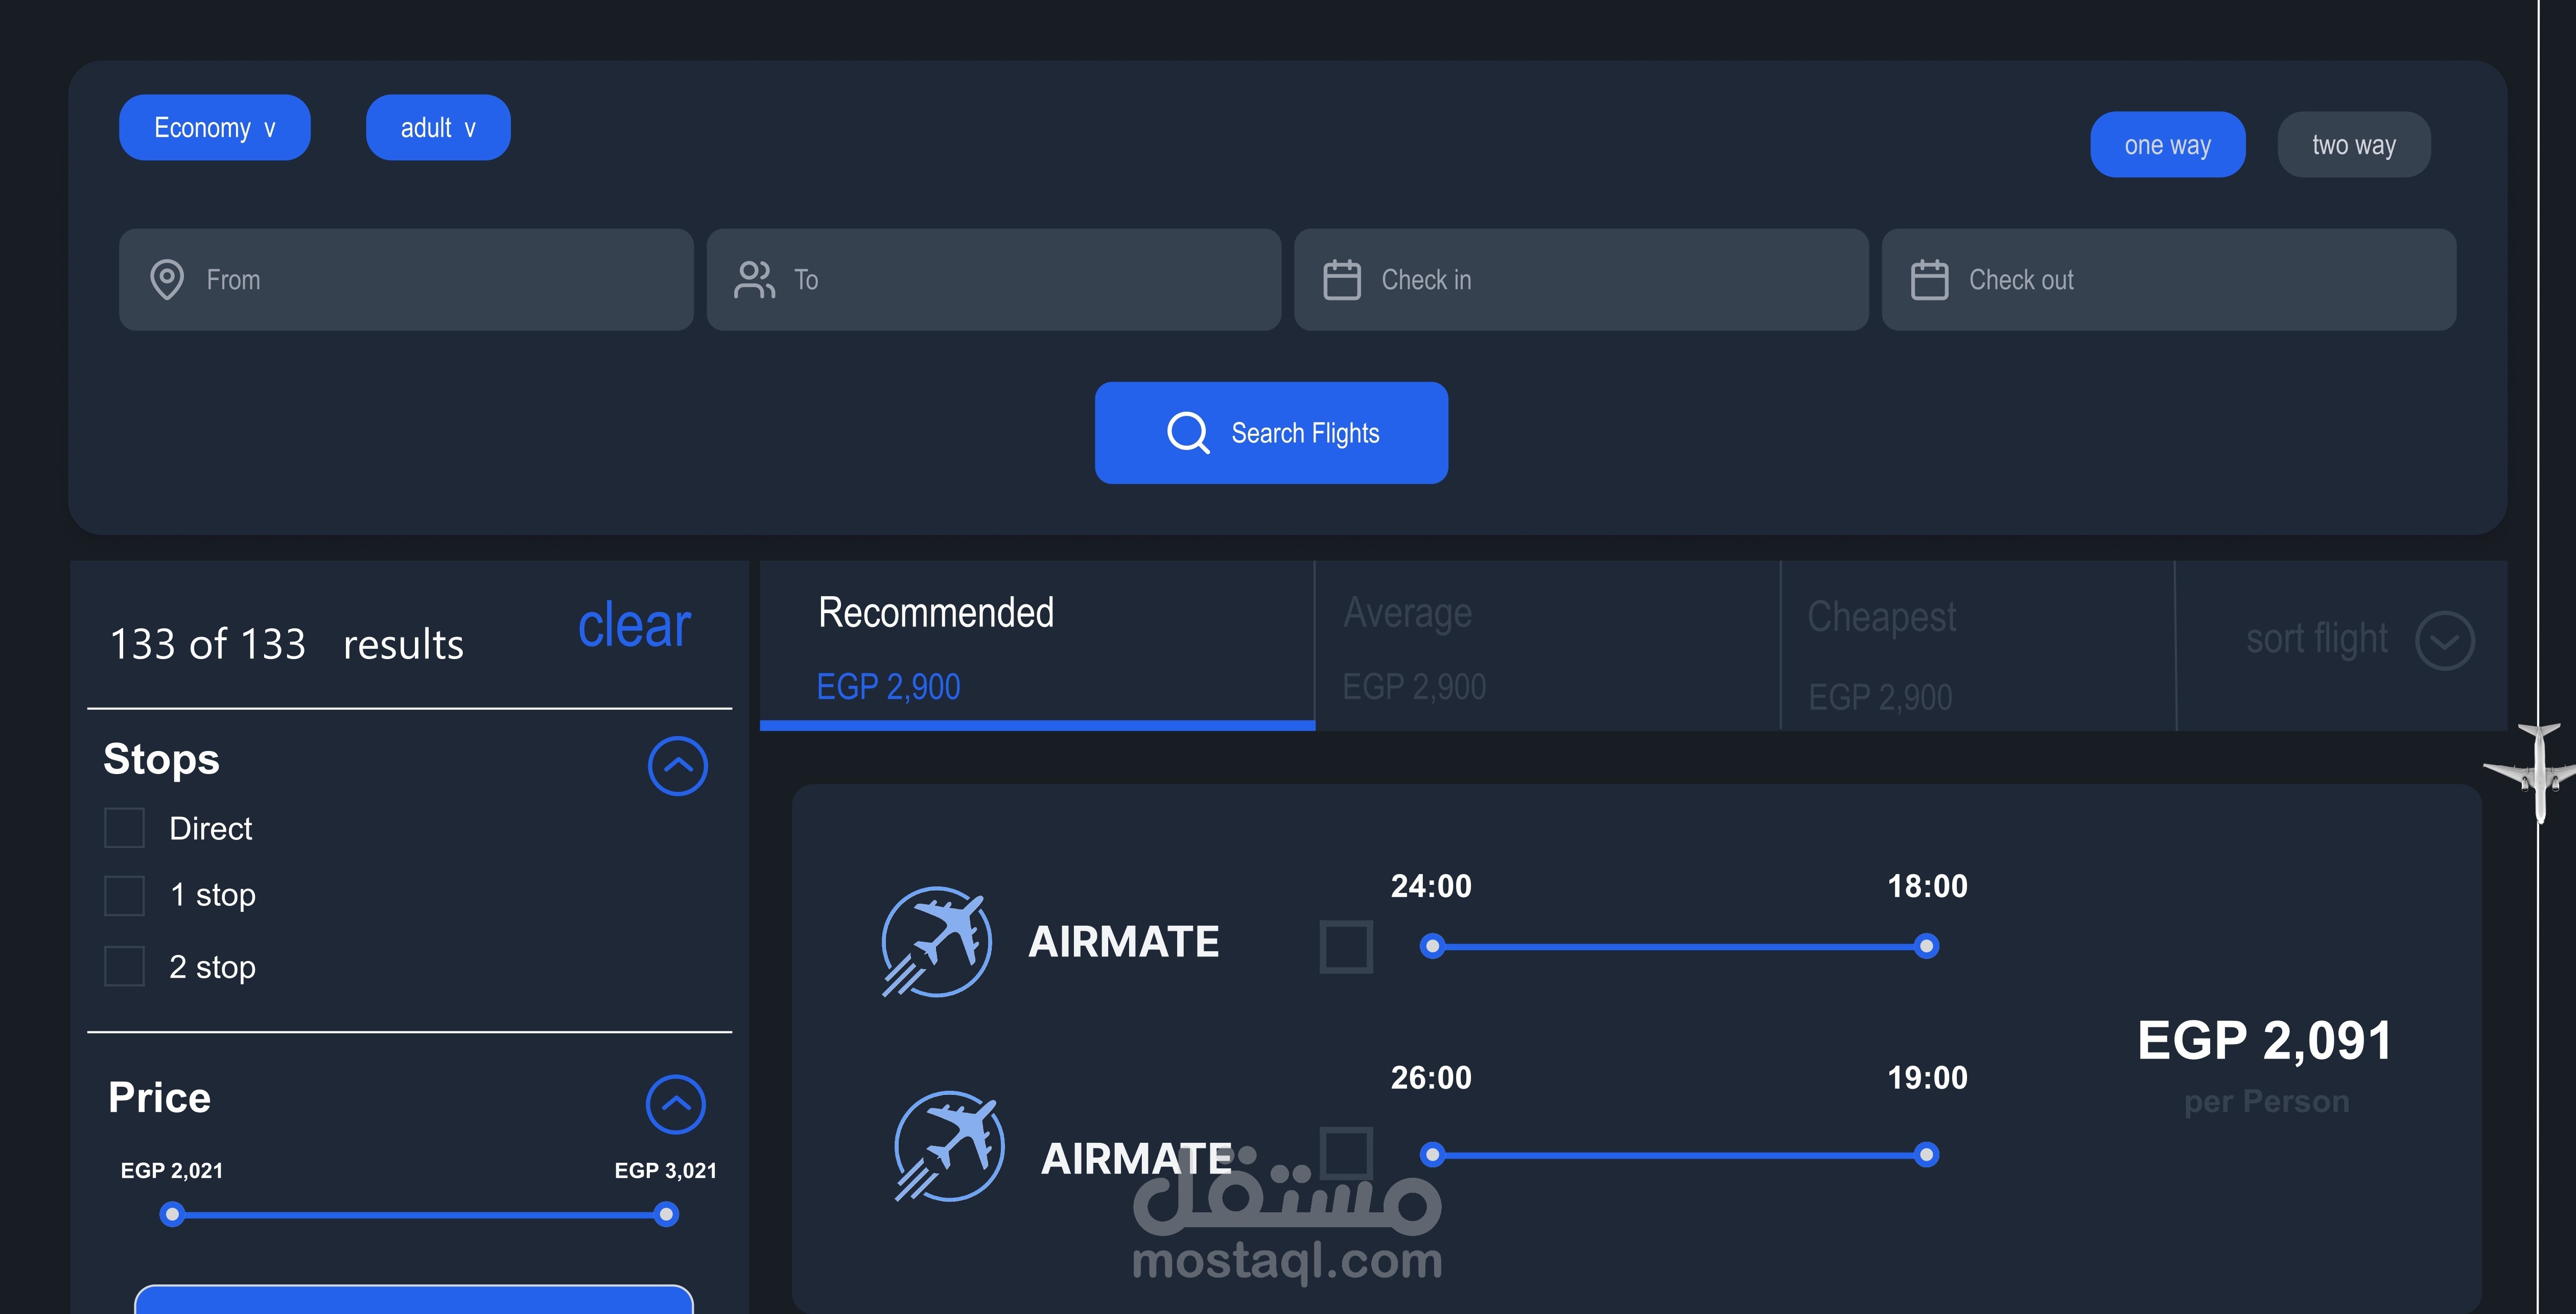Image resolution: width=2576 pixels, height=1314 pixels.
Task: Click the calendar icon beside Check in
Action: pos(1341,280)
